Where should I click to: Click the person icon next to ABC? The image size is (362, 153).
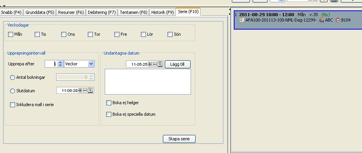tap(321, 20)
